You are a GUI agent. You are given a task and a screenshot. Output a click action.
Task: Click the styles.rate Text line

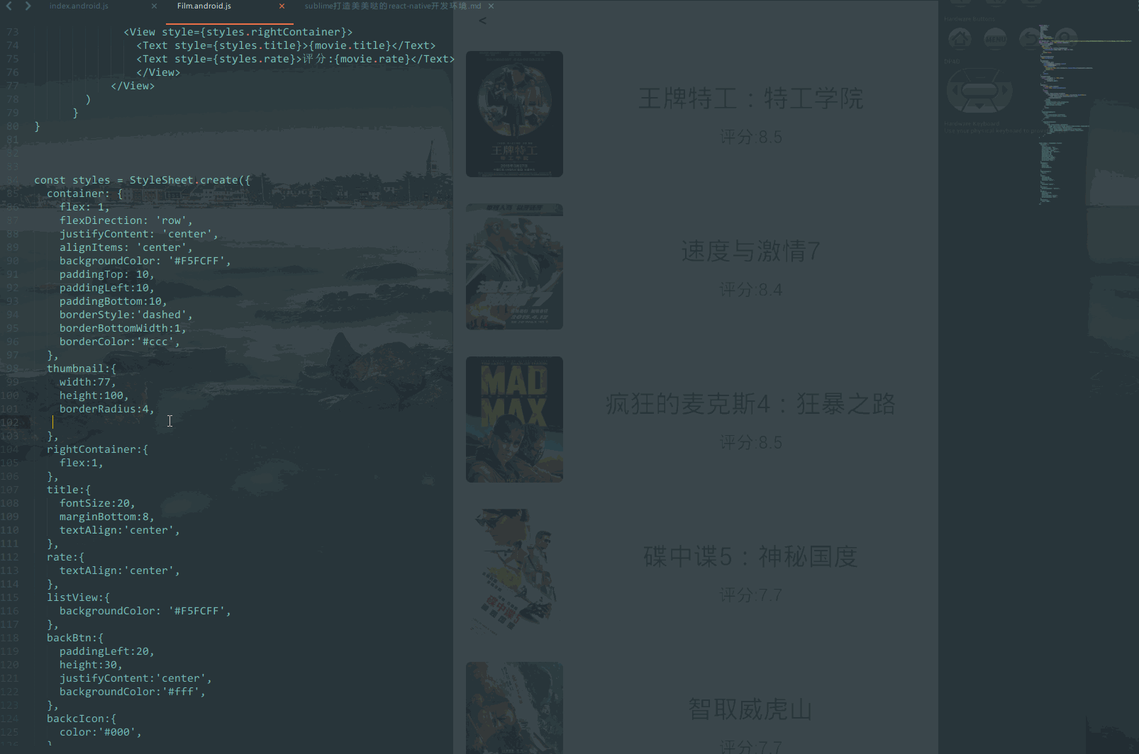click(296, 59)
